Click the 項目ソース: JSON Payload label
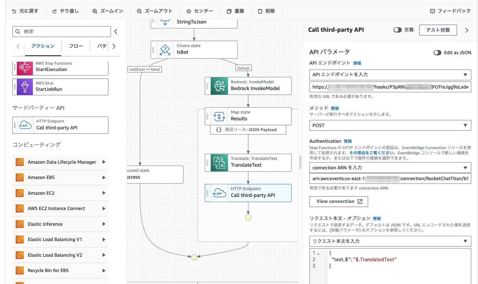Image resolution: width=478 pixels, height=284 pixels. (248, 130)
